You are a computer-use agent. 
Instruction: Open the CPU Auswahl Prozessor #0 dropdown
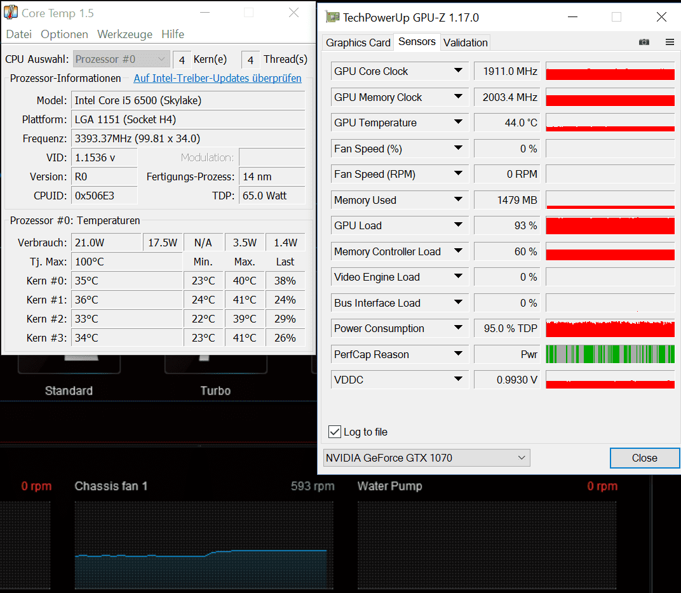121,59
